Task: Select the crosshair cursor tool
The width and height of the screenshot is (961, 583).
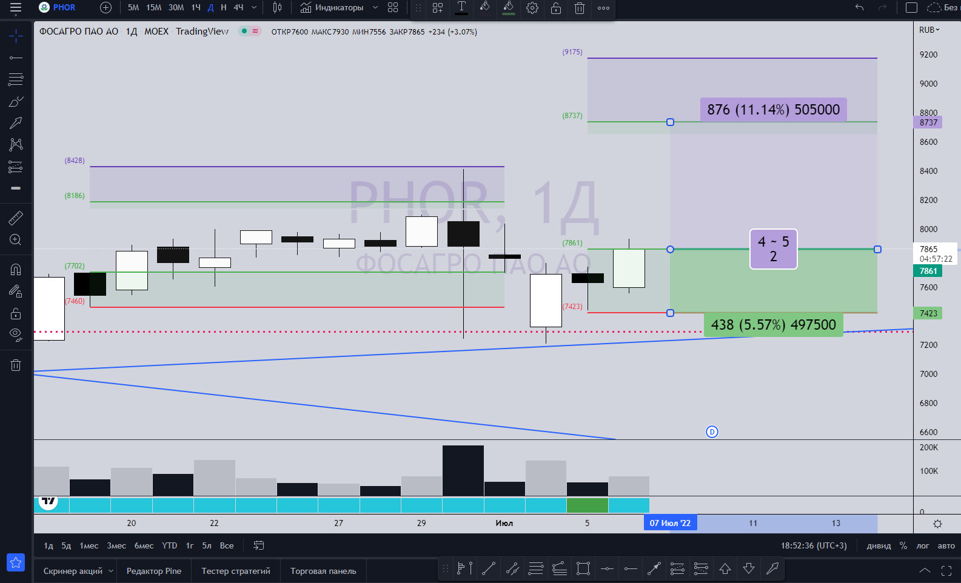Action: 16,36
